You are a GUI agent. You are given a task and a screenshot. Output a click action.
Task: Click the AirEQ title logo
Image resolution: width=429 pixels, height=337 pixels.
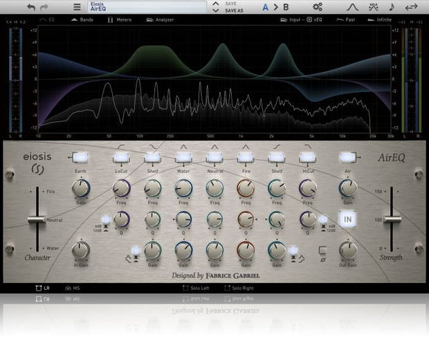[392, 158]
